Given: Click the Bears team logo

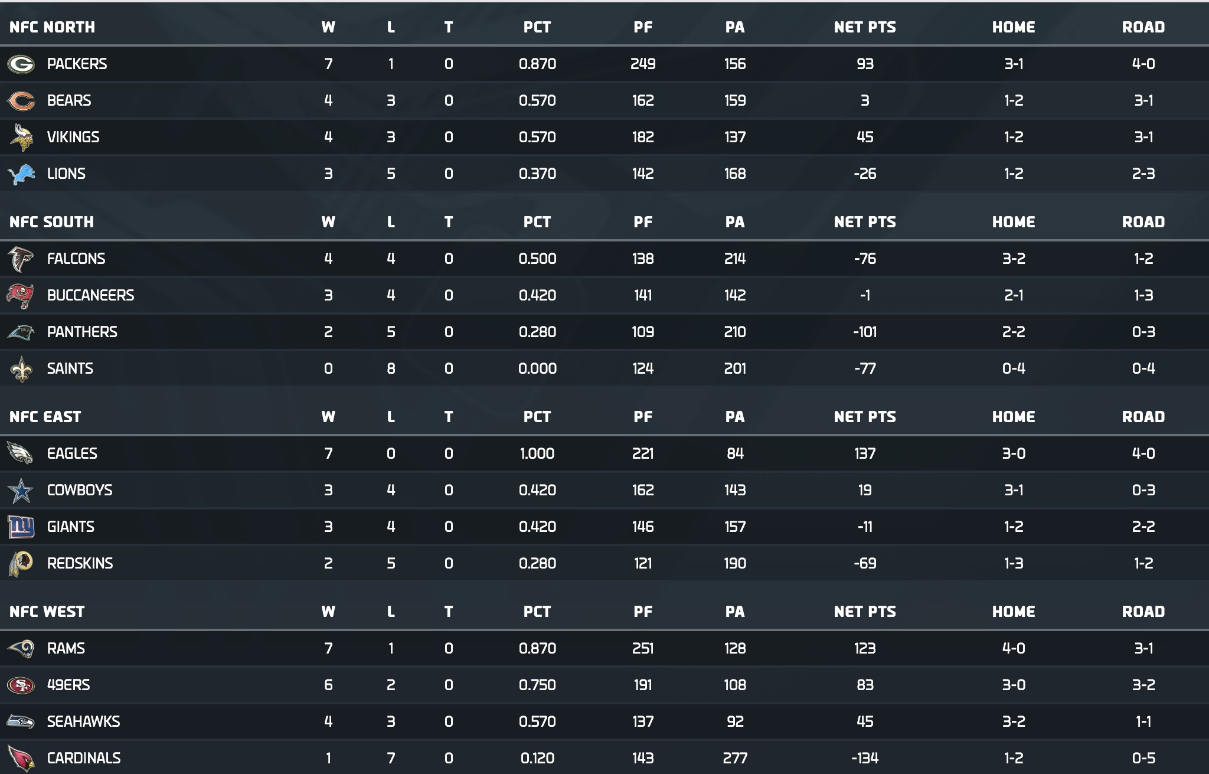Looking at the screenshot, I should tap(21, 100).
